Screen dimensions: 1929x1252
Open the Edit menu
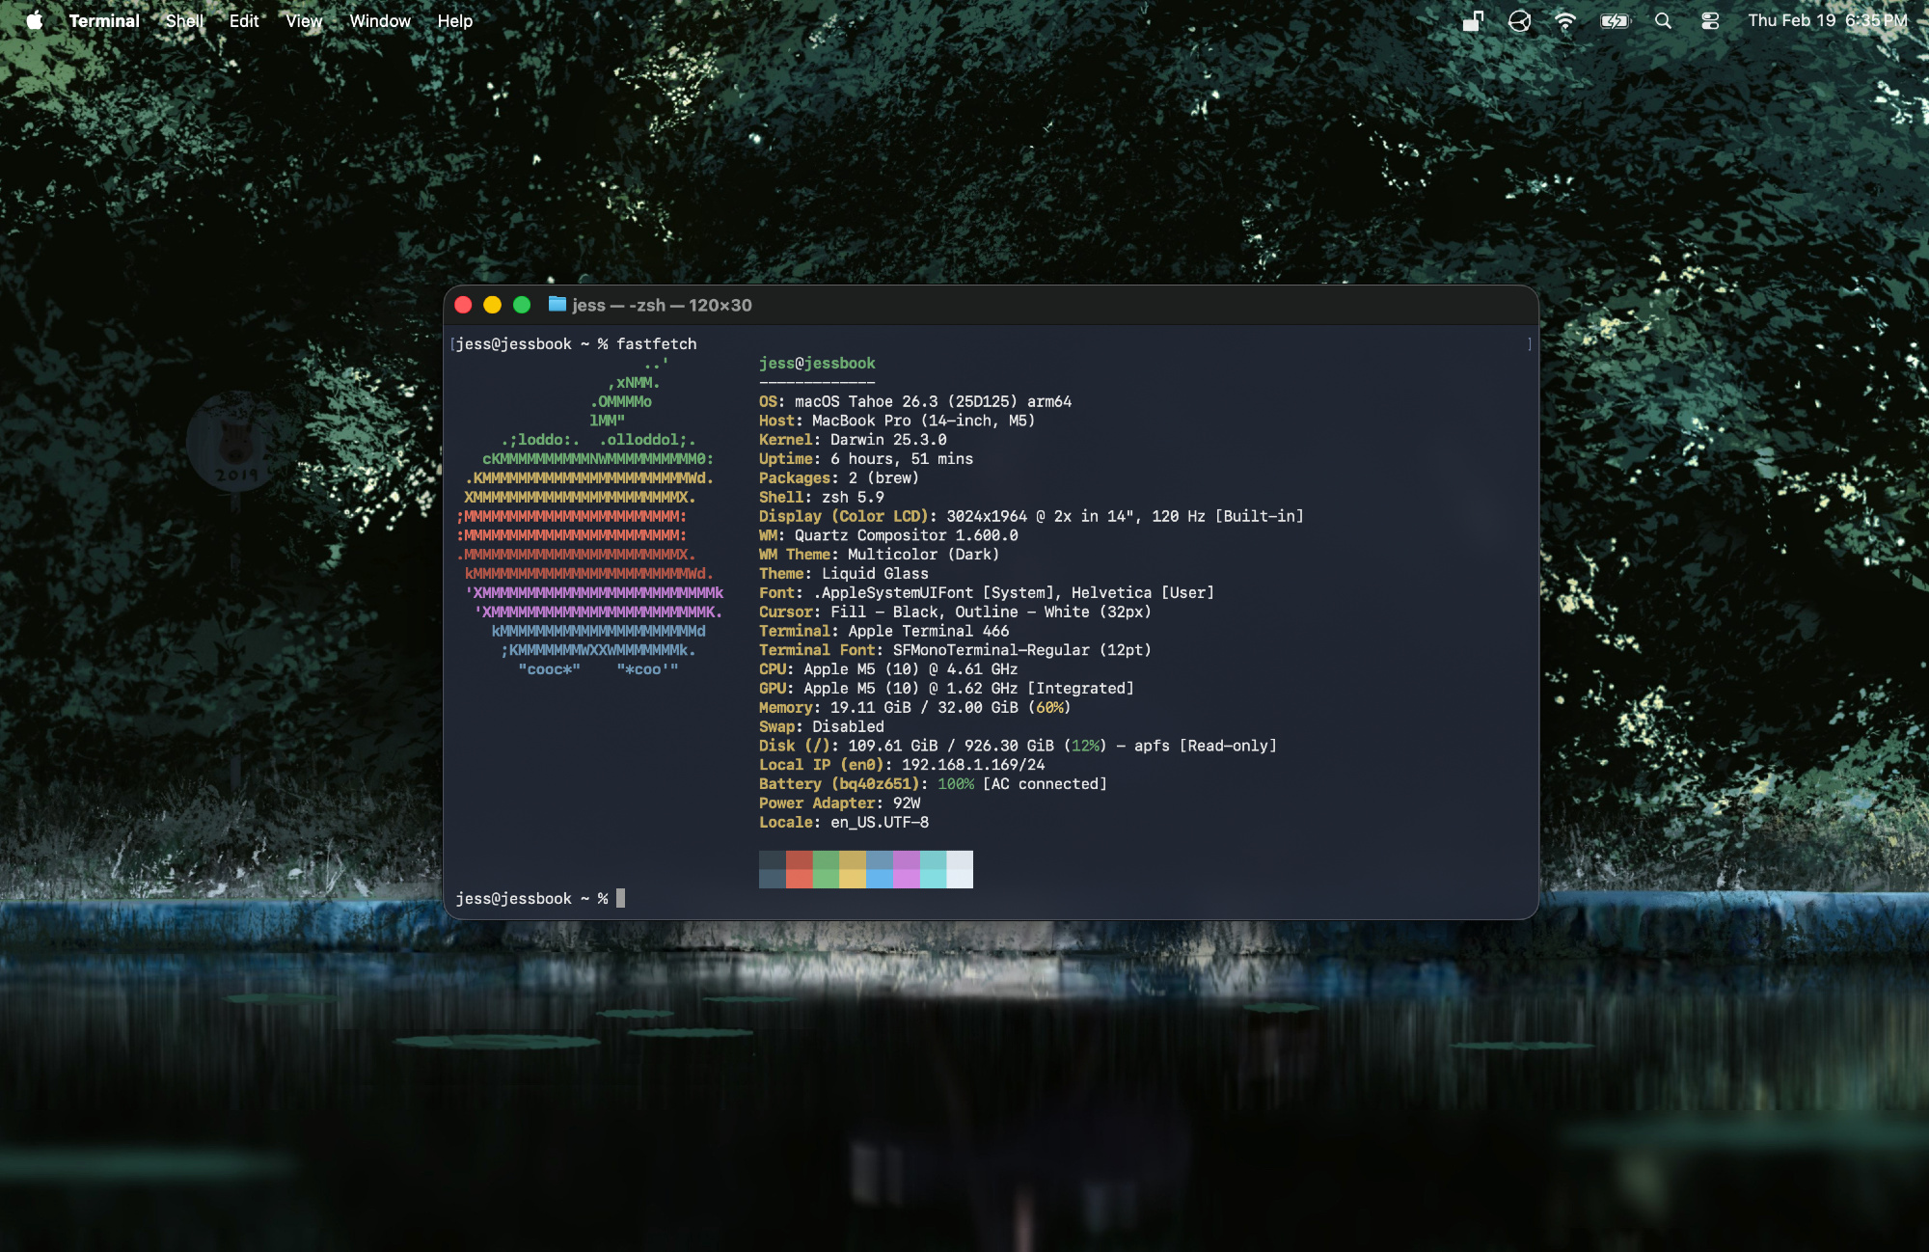pos(244,20)
